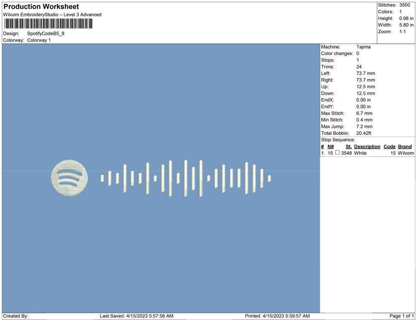The image size is (417, 320).
Task: Click the Colors value 1
Action: (x=401, y=12)
